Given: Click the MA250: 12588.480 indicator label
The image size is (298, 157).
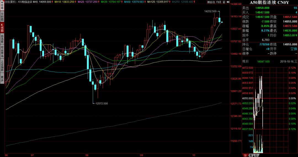Looking at the screenshot, I should (182, 2).
